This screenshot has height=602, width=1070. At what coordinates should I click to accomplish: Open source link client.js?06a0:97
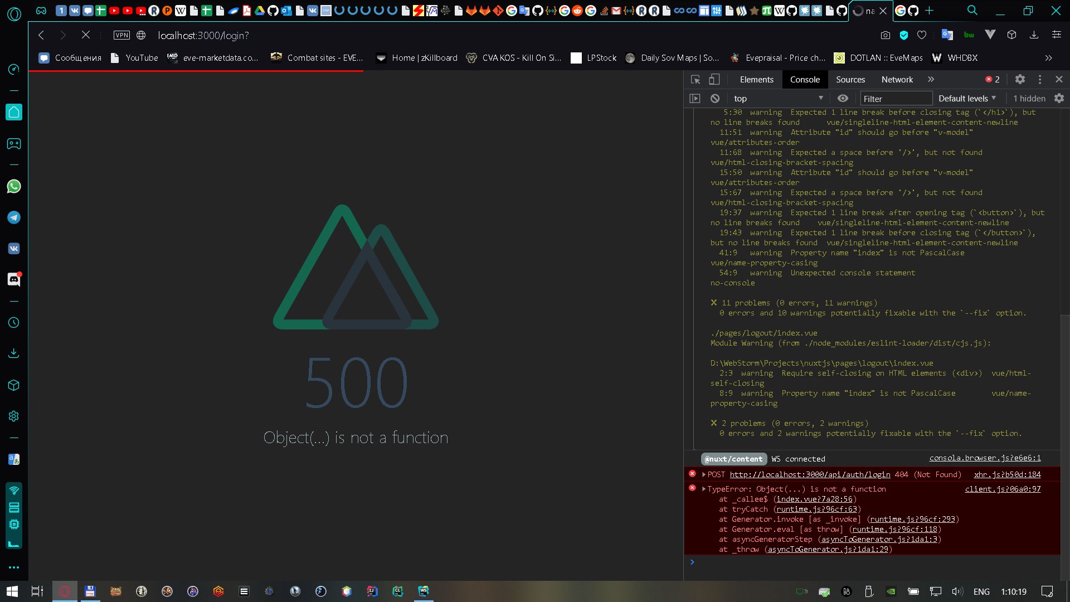1003,489
